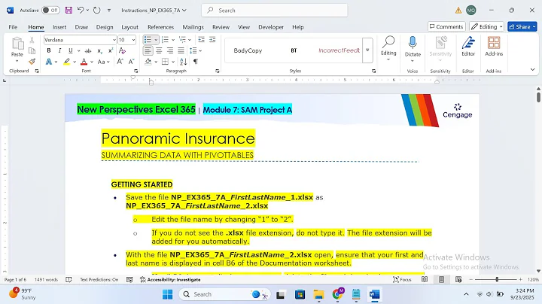Screen dimensions: 542x304
Task: Open the Styles pane launcher
Action: point(373,71)
